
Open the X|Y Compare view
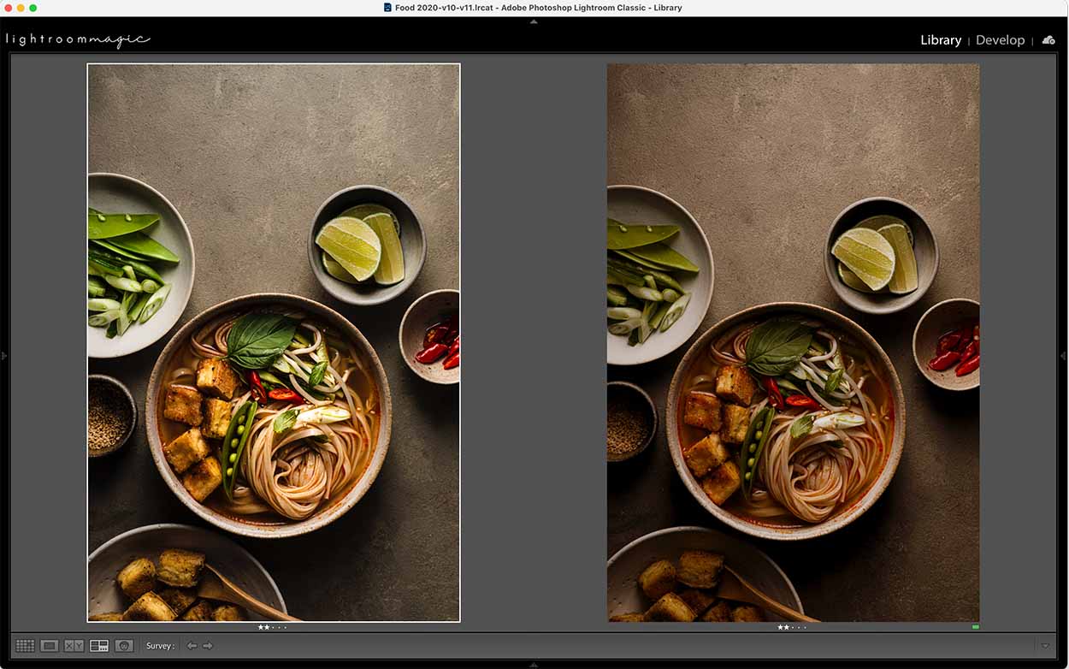click(x=74, y=646)
